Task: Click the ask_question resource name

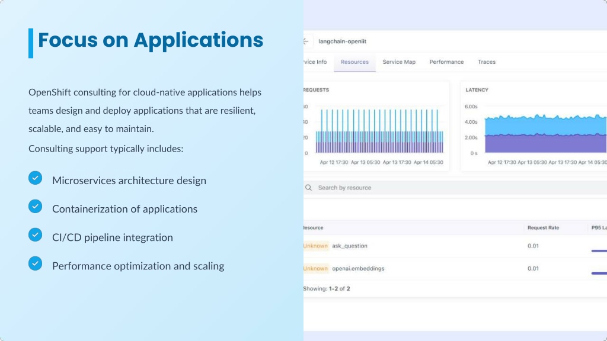Action: [350, 246]
